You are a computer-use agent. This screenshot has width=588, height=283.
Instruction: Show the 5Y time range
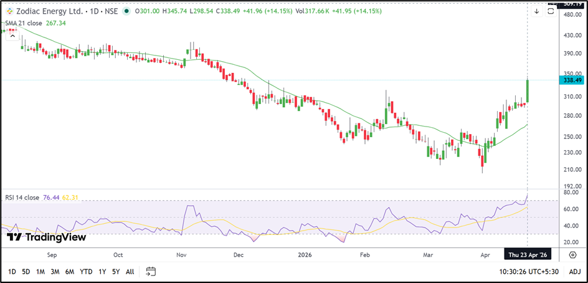(x=116, y=272)
